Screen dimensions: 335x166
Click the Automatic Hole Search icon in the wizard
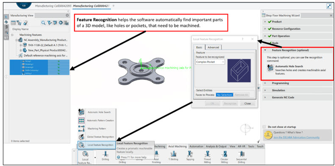click(x=271, y=68)
